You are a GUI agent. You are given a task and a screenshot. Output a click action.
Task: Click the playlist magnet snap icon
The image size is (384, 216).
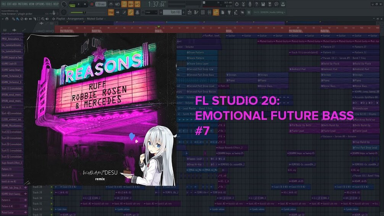[x=7, y=19]
